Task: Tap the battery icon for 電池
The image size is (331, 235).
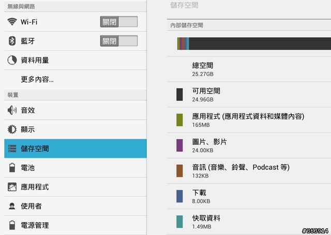Action: tap(12, 167)
